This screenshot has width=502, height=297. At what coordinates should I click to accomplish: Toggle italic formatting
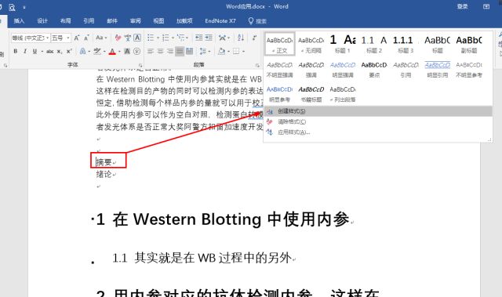(x=25, y=51)
